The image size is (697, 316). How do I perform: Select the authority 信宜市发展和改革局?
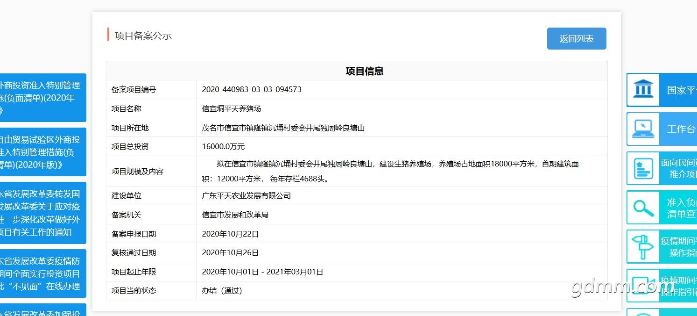235,215
